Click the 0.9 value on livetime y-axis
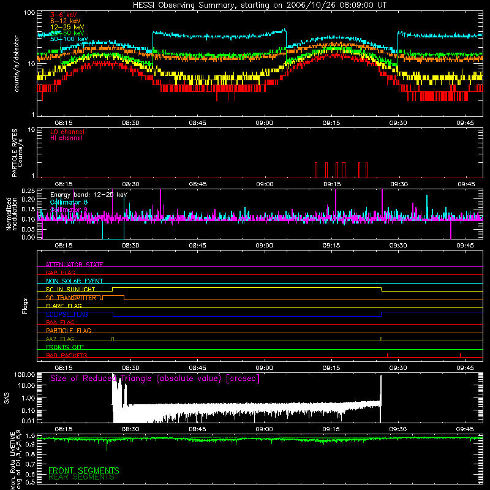Screen dimensions: 490x490 [x=30, y=445]
